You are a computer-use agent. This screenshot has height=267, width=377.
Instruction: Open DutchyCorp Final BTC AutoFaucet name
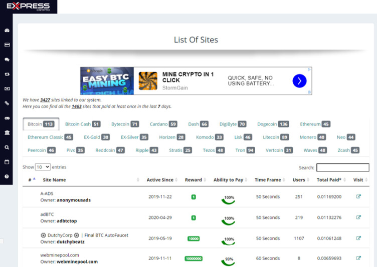[84, 235]
